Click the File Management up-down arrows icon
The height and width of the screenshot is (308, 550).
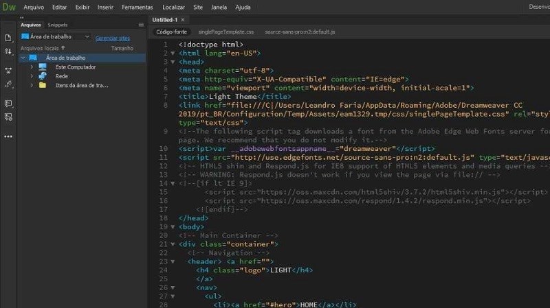click(8, 52)
